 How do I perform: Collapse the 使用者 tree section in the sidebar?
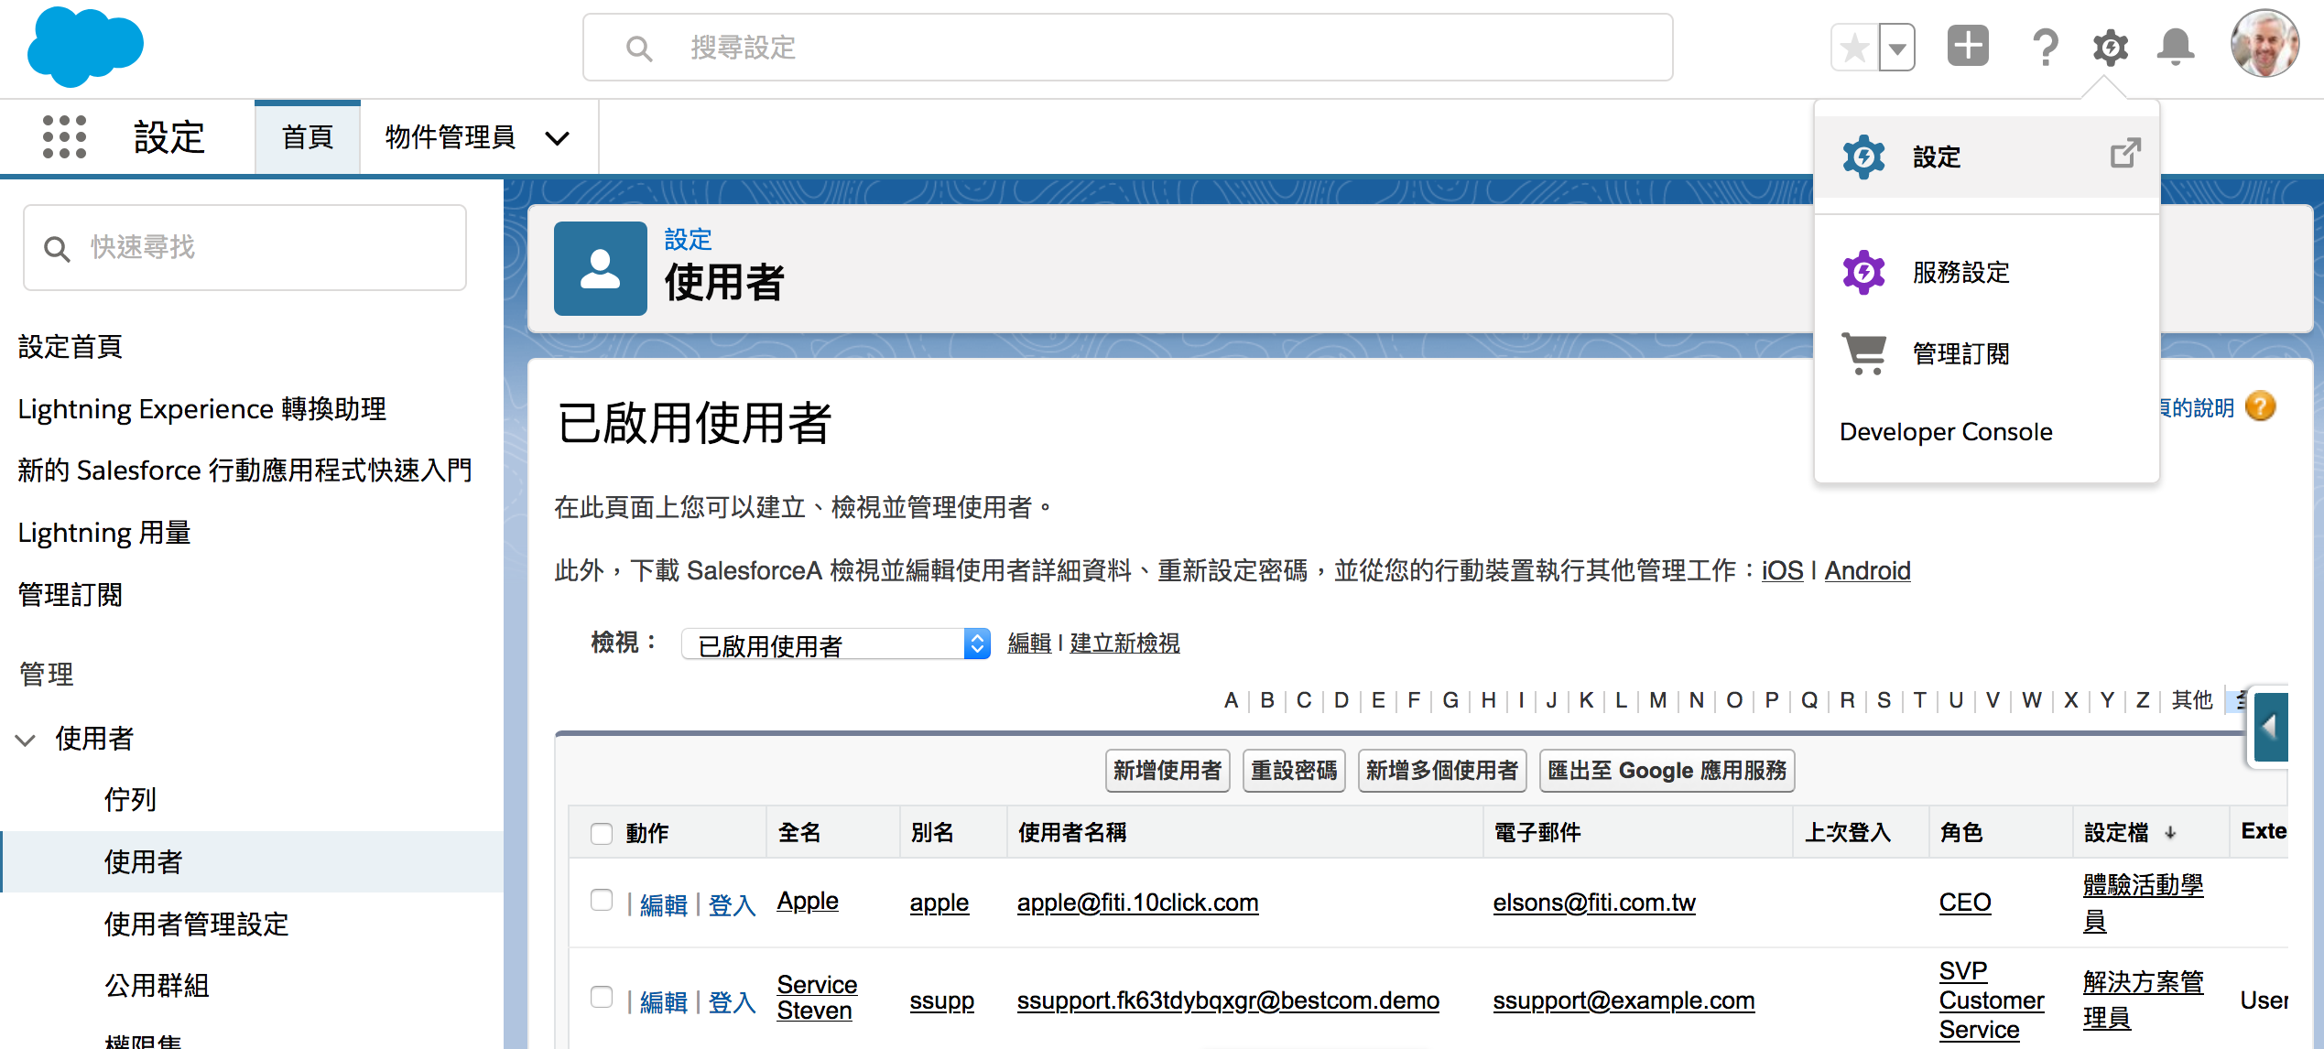26,740
